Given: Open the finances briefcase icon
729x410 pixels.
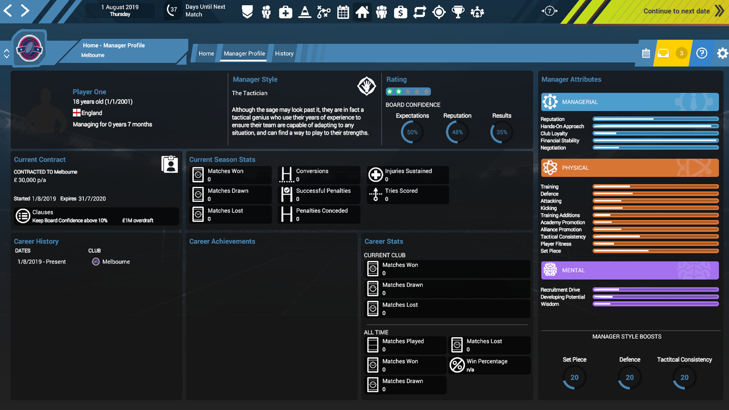Looking at the screenshot, I should point(401,12).
